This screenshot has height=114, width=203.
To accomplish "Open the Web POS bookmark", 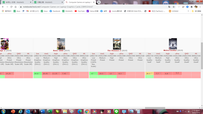I will pyautogui.click(x=133, y=11).
